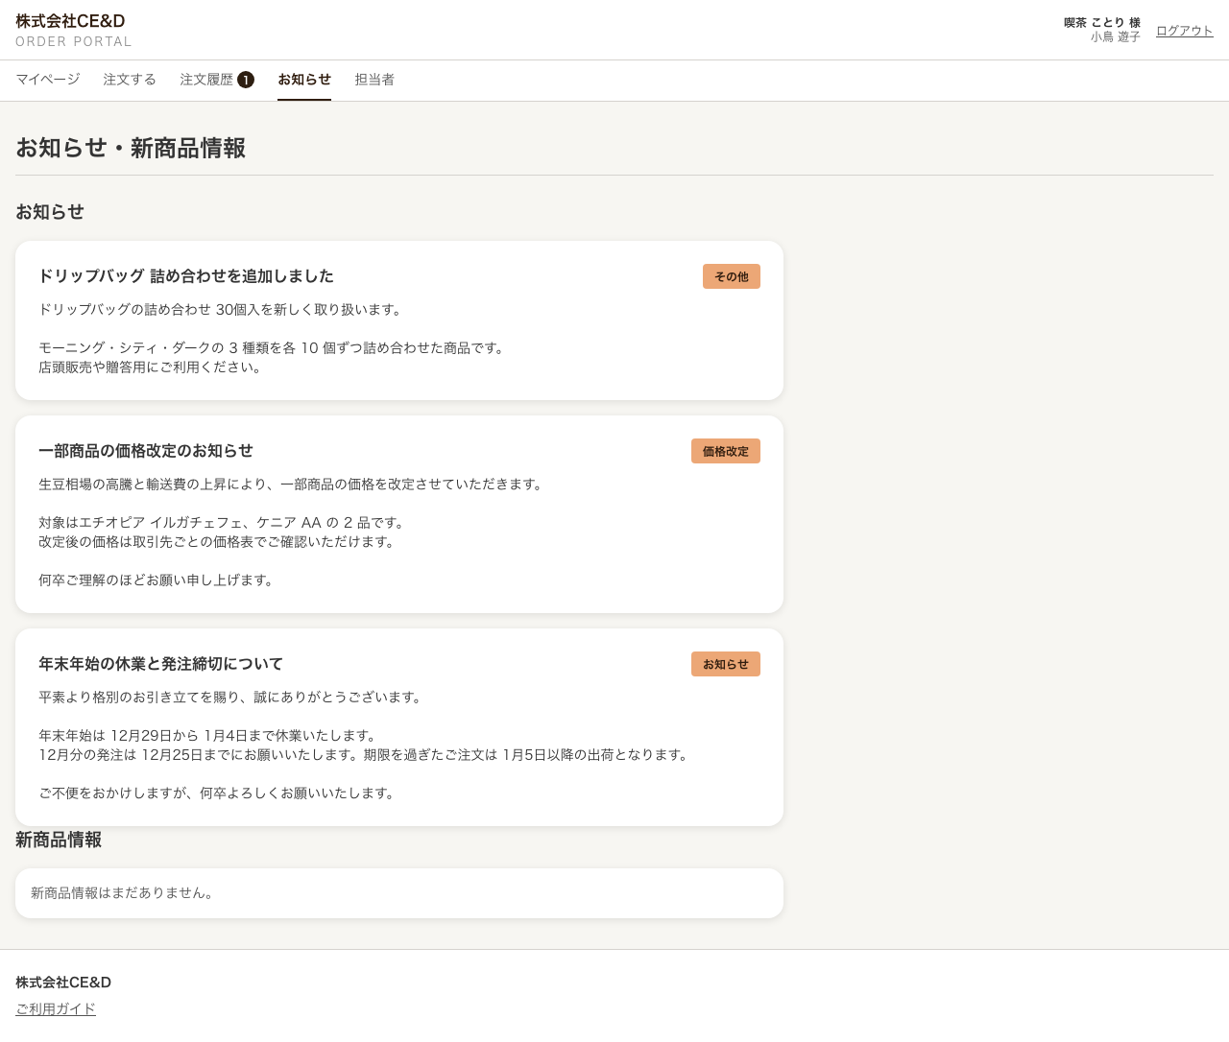Open the マイページ tab
This screenshot has width=1229, height=1042.
pyautogui.click(x=48, y=80)
